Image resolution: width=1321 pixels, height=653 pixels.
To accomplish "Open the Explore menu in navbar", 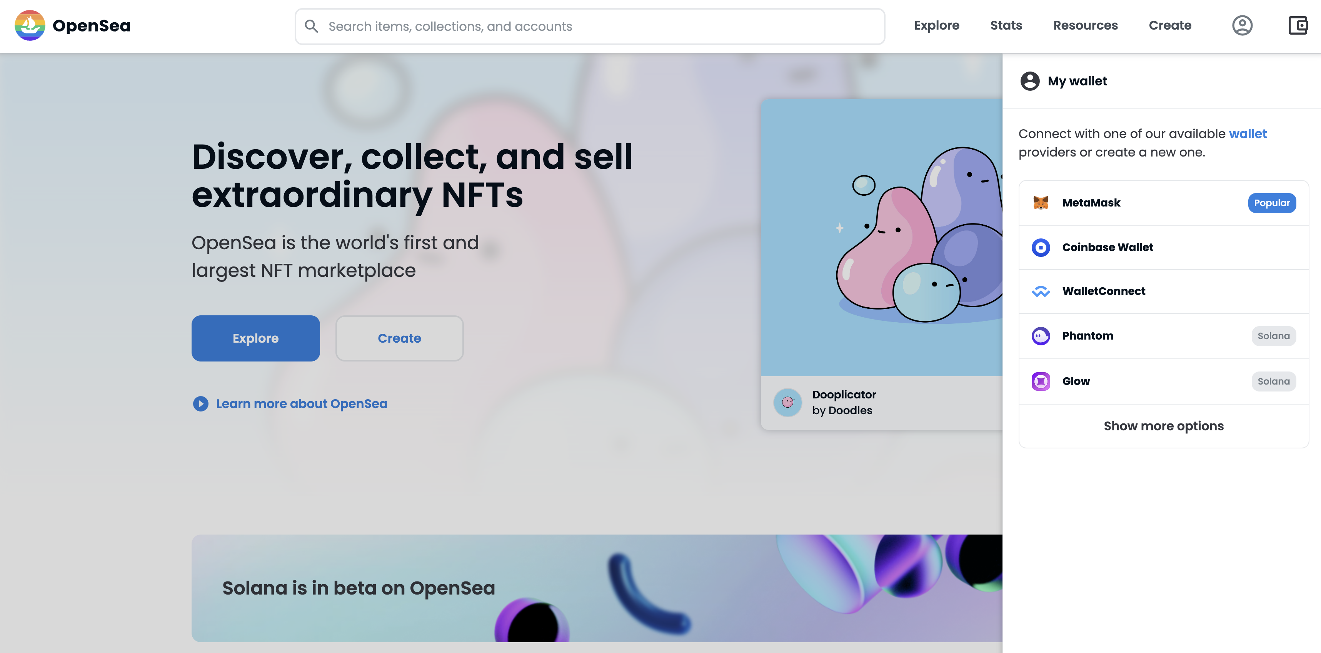I will (x=936, y=26).
